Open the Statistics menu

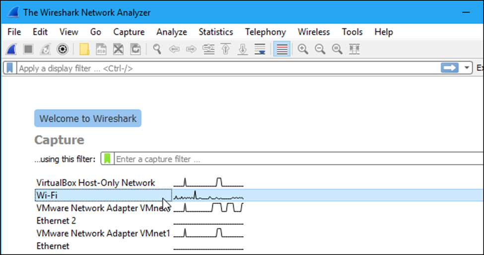click(x=216, y=32)
